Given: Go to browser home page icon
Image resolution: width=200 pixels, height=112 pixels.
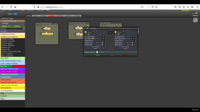Looking at the screenshot, I should (x=15, y=7).
